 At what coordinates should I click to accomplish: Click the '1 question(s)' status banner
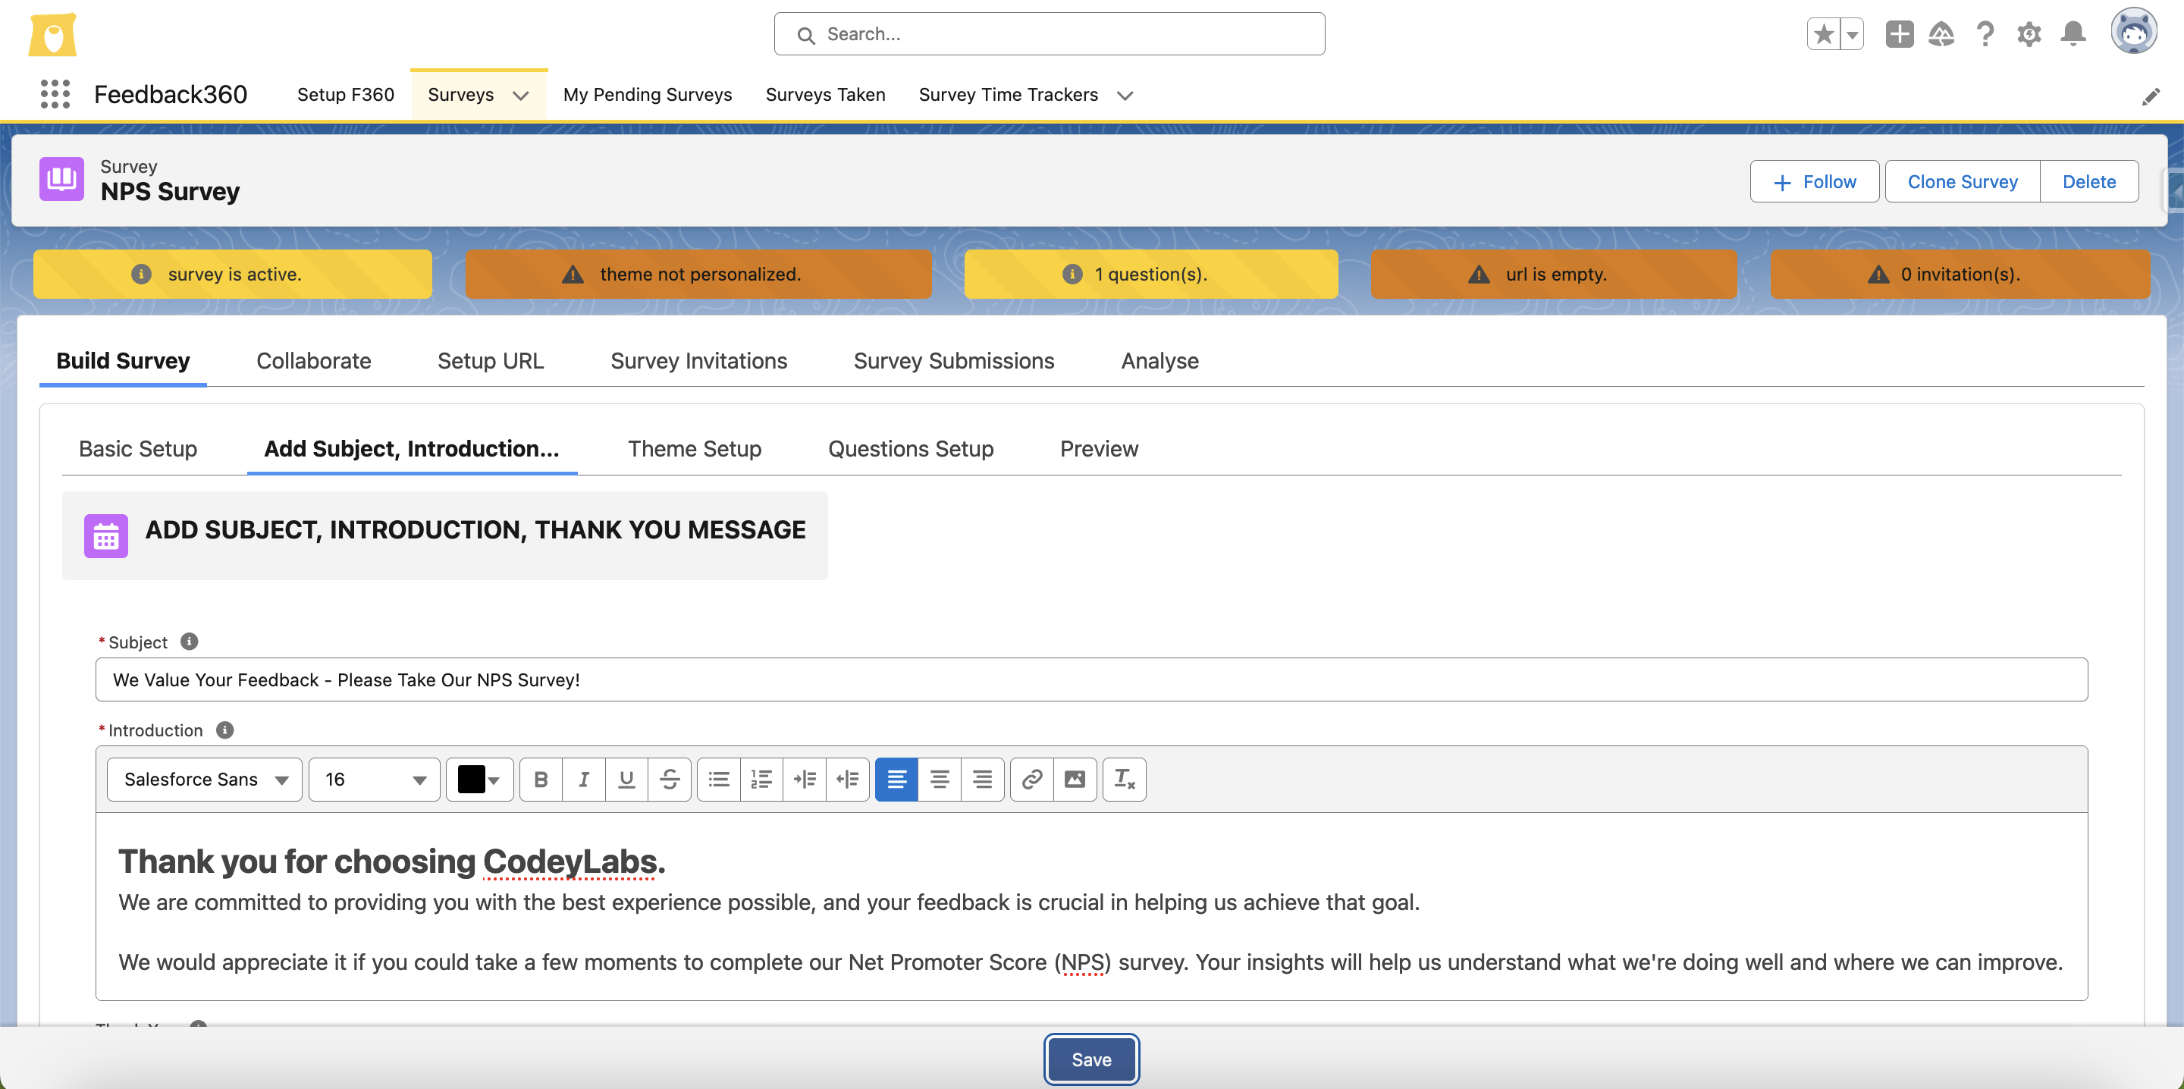(1150, 274)
